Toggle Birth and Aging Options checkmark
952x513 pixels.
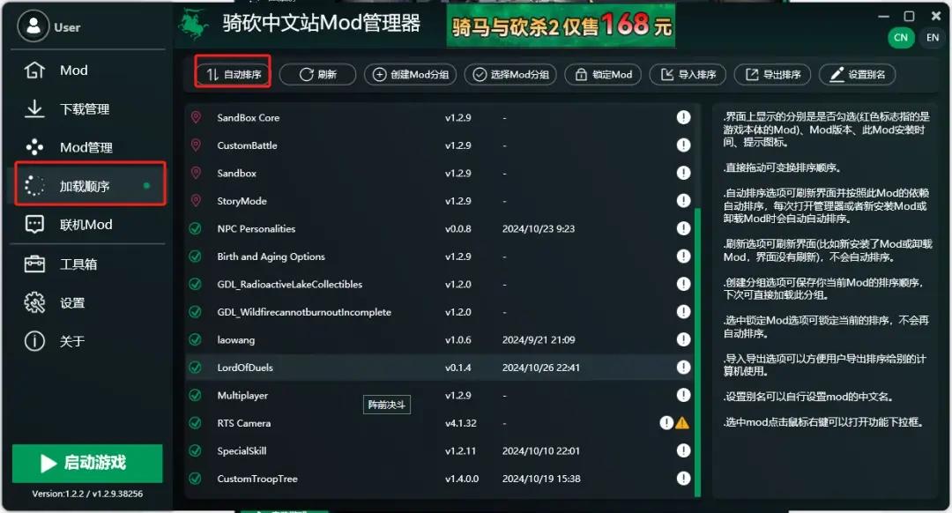195,256
